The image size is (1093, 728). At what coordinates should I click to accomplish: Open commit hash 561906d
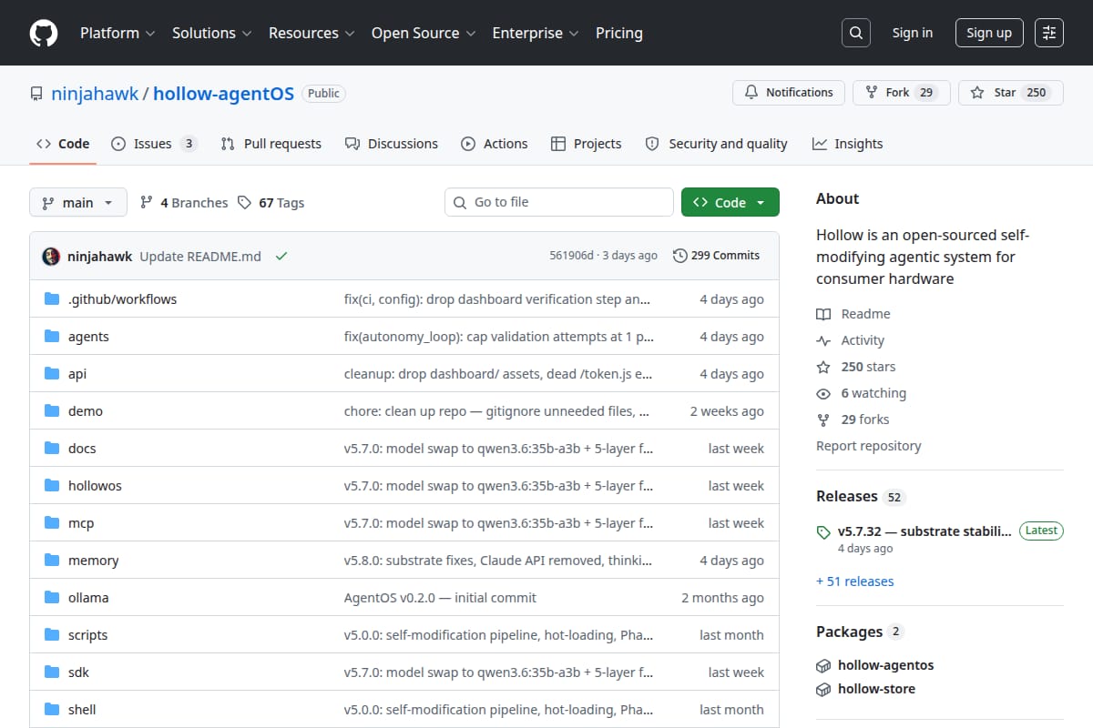(x=571, y=256)
